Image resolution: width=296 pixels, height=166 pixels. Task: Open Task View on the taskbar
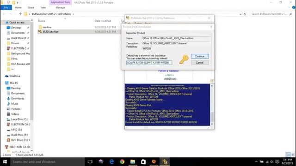click(x=90, y=162)
